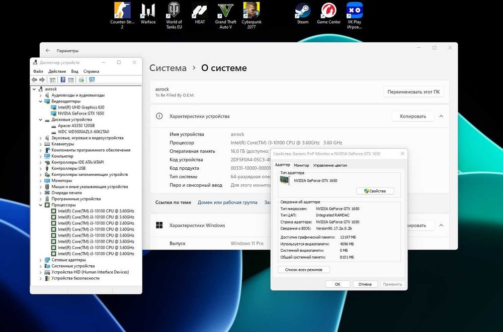Image resolution: width=503 pixels, height=332 pixels.
Task: Click Копировать next to Характеристики устройства
Action: click(x=413, y=116)
